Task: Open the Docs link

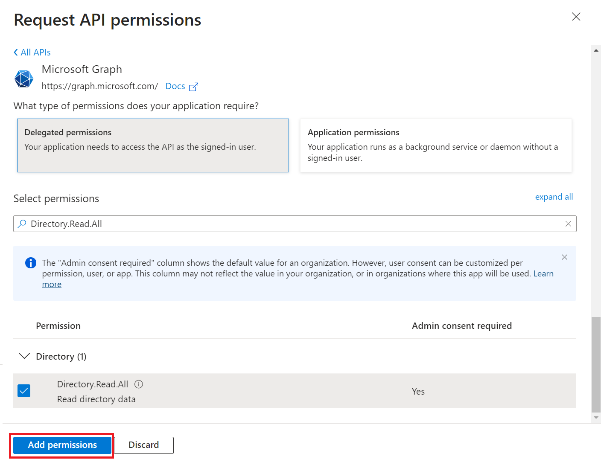Action: 175,86
